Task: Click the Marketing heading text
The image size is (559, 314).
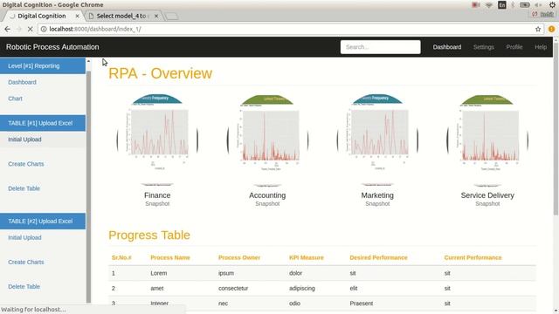Action: (377, 195)
